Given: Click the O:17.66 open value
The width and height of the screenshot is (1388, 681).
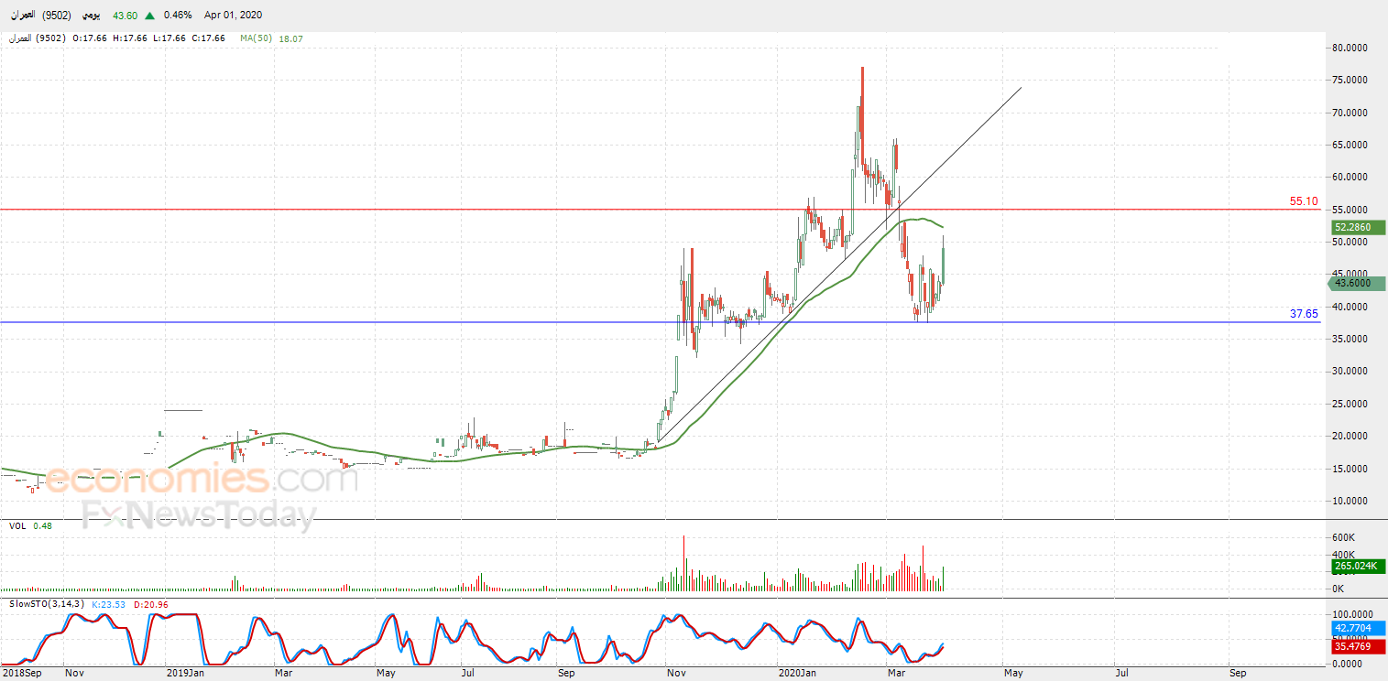Looking at the screenshot, I should [x=91, y=38].
